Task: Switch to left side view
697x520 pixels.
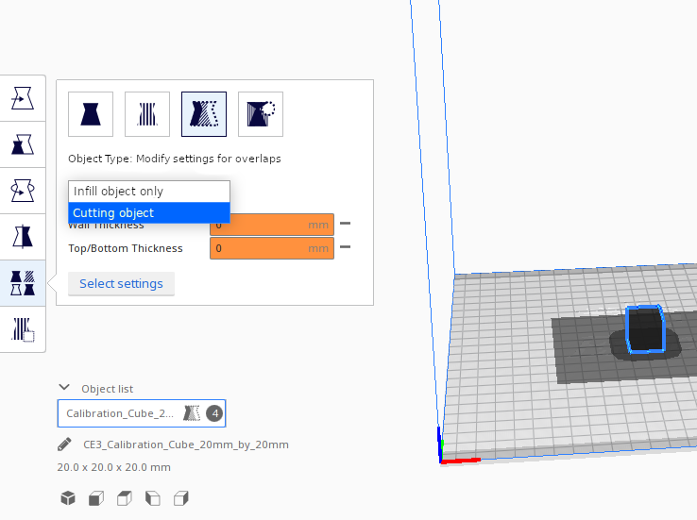Action: (153, 498)
